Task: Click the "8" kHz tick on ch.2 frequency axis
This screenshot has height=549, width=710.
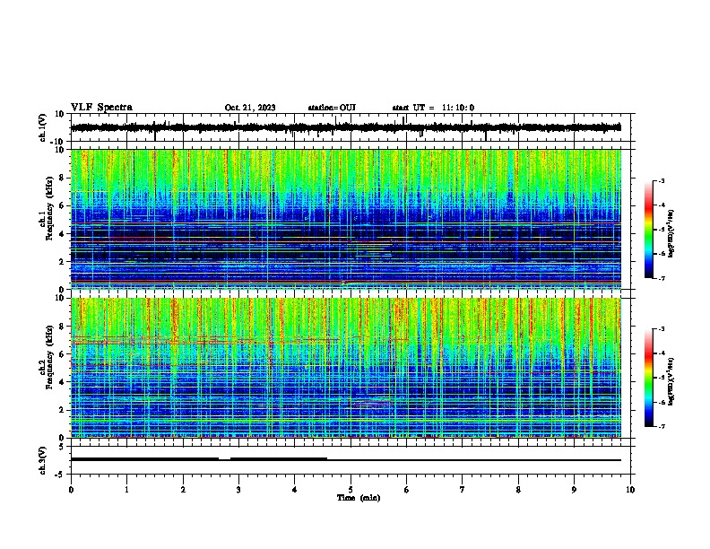Action: (x=63, y=327)
